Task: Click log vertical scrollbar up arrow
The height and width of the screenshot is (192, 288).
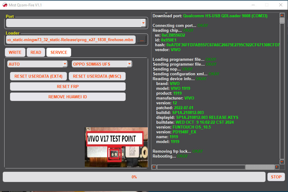Action: (282, 15)
